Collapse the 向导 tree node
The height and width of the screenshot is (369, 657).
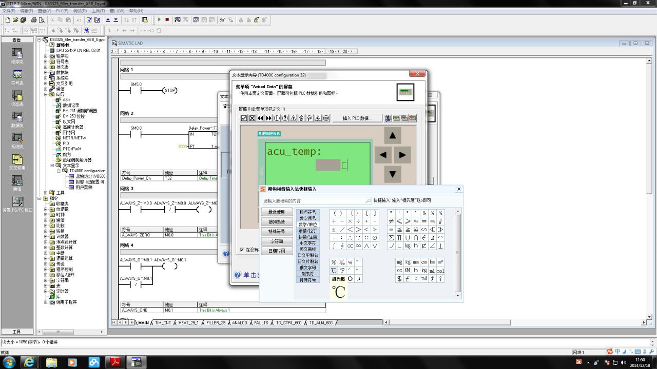[46, 94]
